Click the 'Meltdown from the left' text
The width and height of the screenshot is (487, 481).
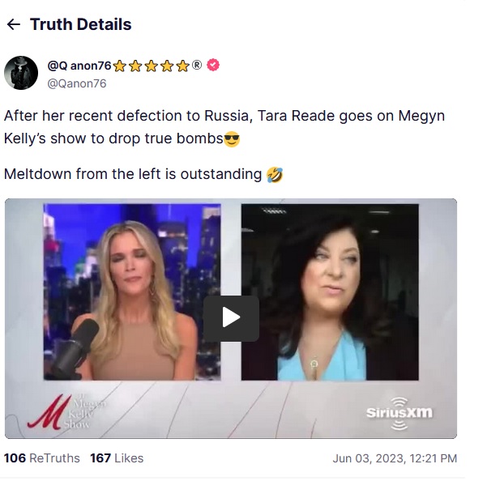(133, 174)
